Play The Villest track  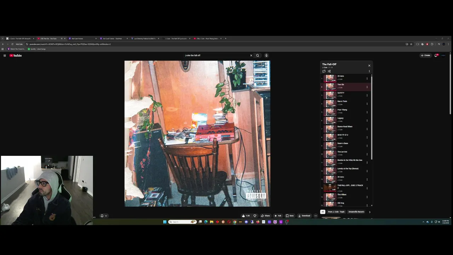click(345, 197)
